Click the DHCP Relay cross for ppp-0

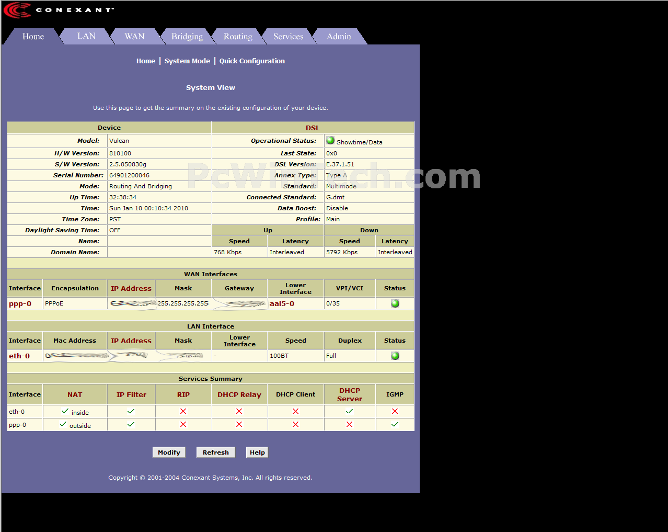point(239,424)
